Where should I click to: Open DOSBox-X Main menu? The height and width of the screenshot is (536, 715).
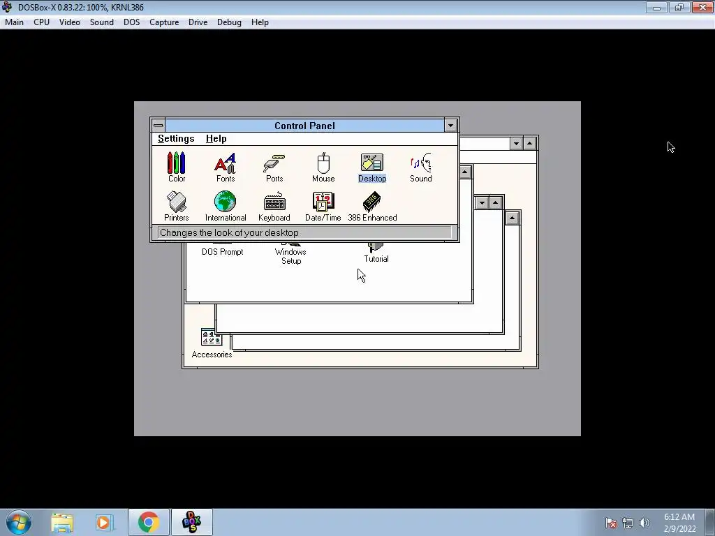(x=14, y=22)
